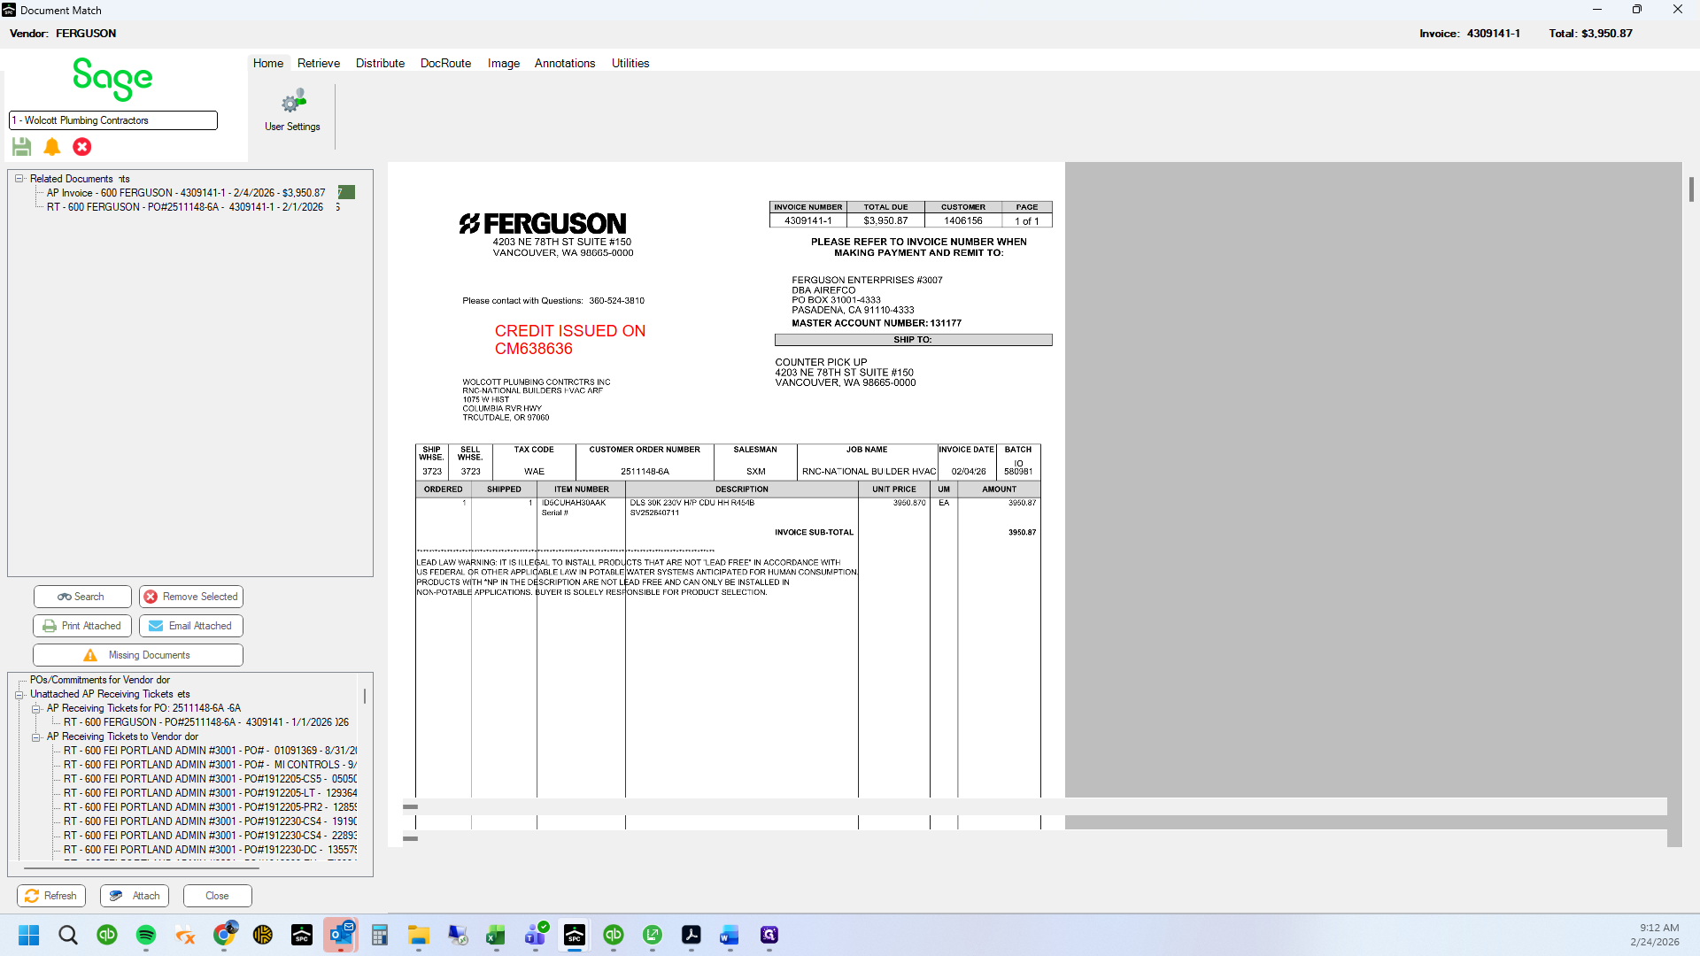Image resolution: width=1700 pixels, height=956 pixels.
Task: Select RT FERGUSON PO#2511148-6A related document
Action: (185, 207)
